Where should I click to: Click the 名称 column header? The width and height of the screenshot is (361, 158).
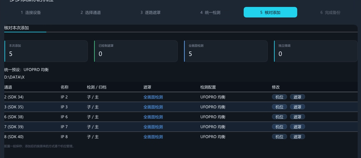(65, 87)
